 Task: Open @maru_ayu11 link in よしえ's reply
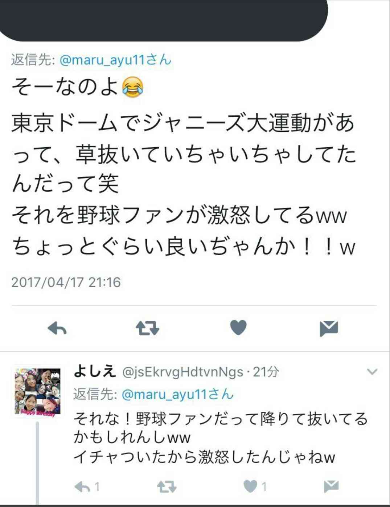(x=177, y=394)
